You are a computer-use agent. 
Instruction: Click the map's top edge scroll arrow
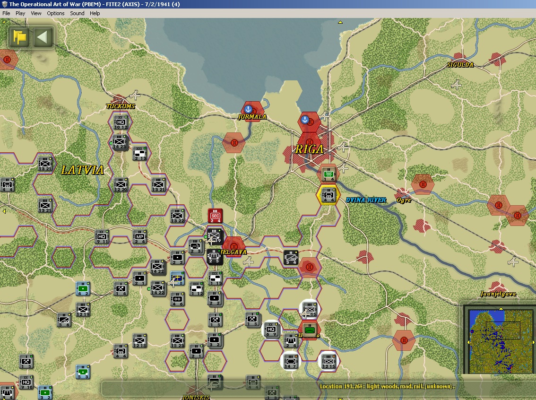coord(340,22)
